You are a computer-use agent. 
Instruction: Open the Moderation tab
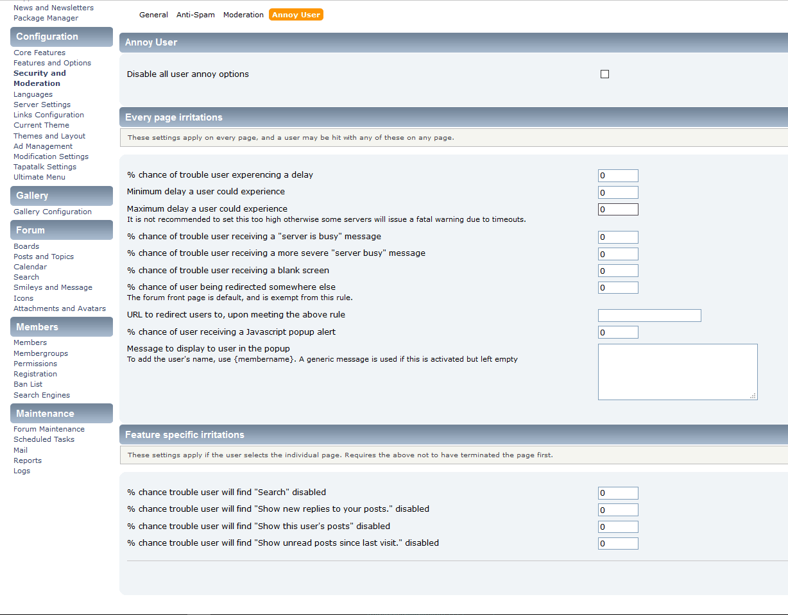click(x=243, y=15)
